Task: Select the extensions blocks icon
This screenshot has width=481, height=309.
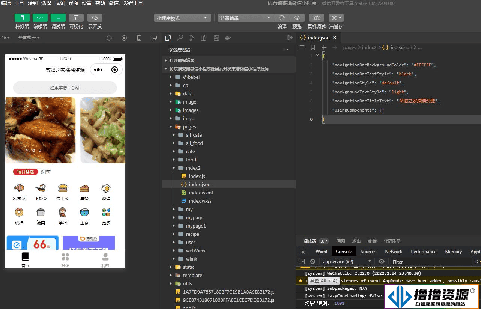Action: 204,38
